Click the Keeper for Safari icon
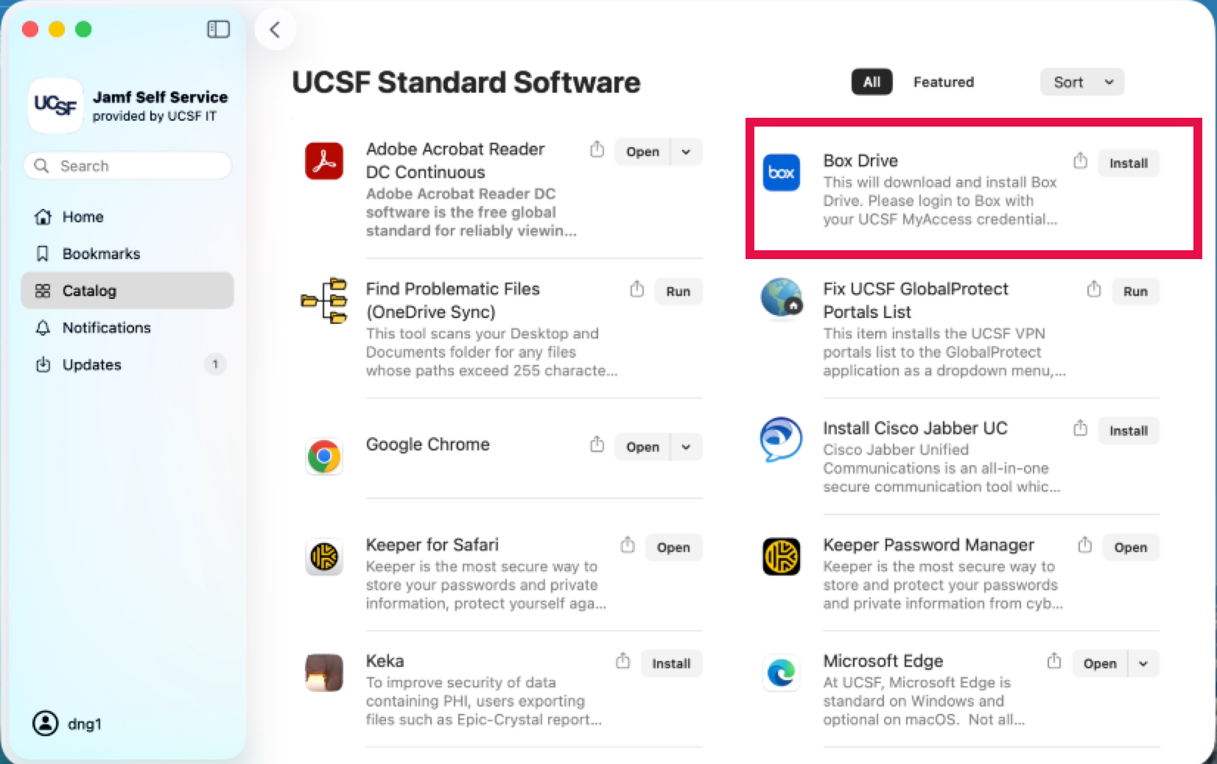This screenshot has height=764, width=1217. 324,556
